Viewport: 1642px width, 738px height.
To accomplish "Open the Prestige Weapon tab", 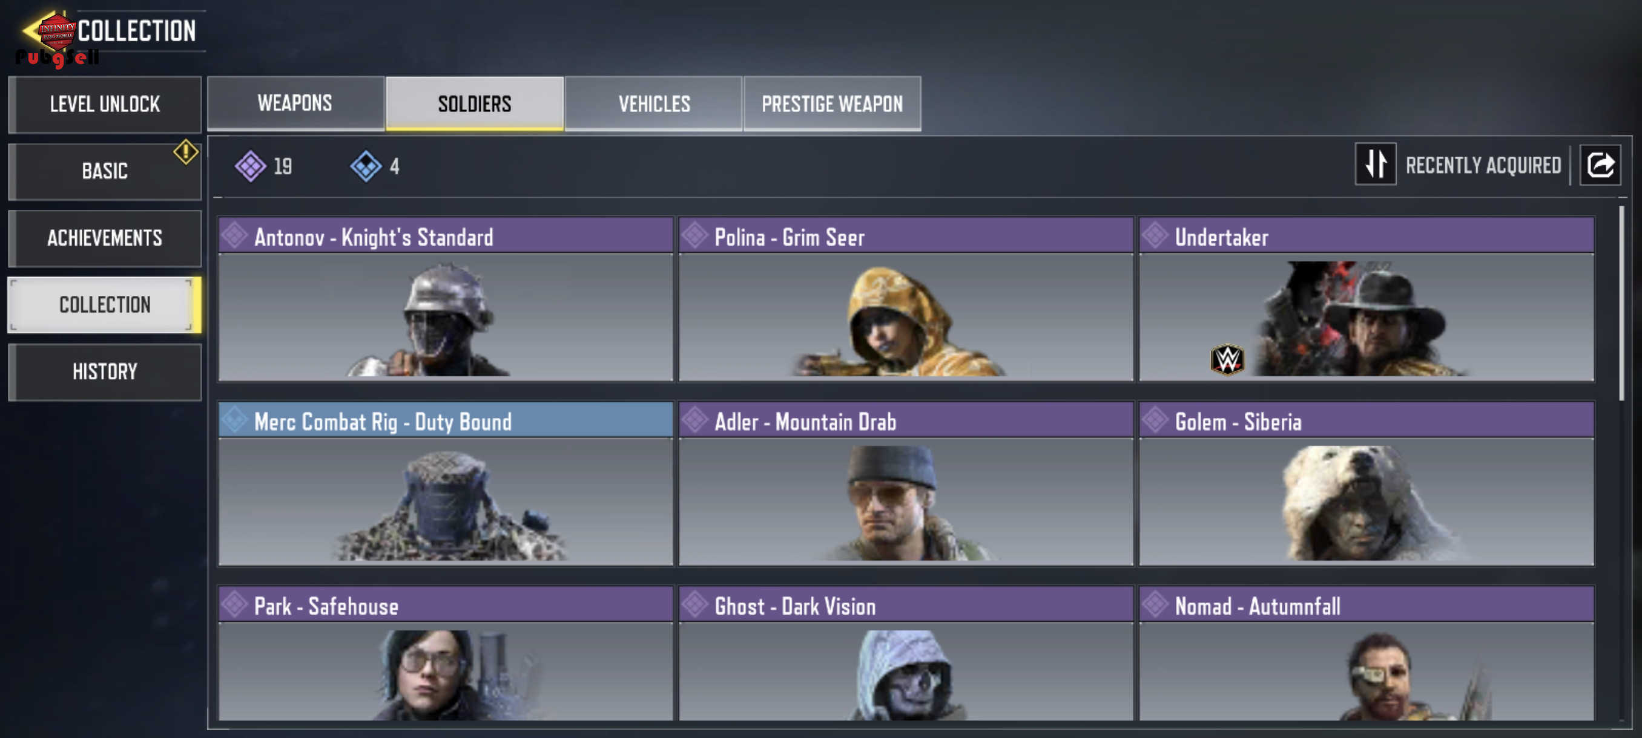I will [x=832, y=103].
